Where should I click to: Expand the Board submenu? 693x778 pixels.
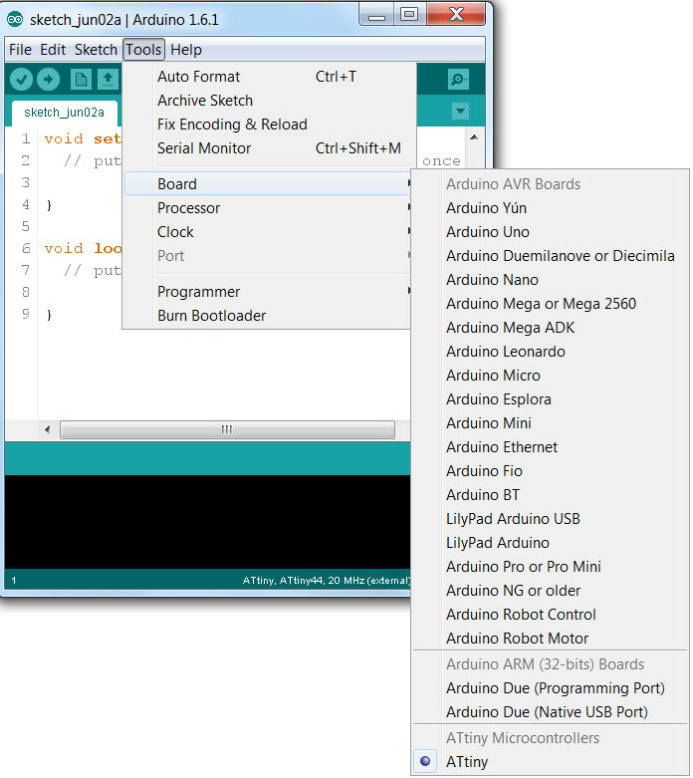[268, 183]
